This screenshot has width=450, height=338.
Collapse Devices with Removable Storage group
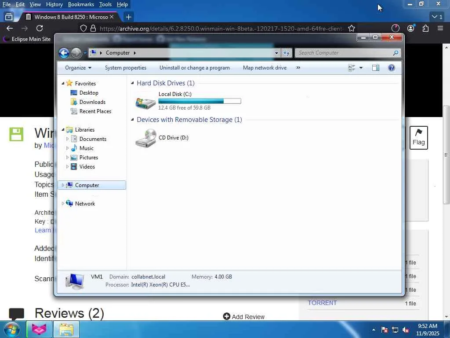coord(132,120)
